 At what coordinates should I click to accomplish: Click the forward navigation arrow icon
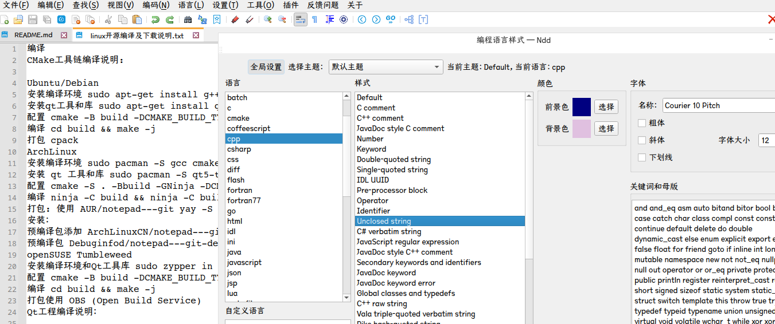376,19
